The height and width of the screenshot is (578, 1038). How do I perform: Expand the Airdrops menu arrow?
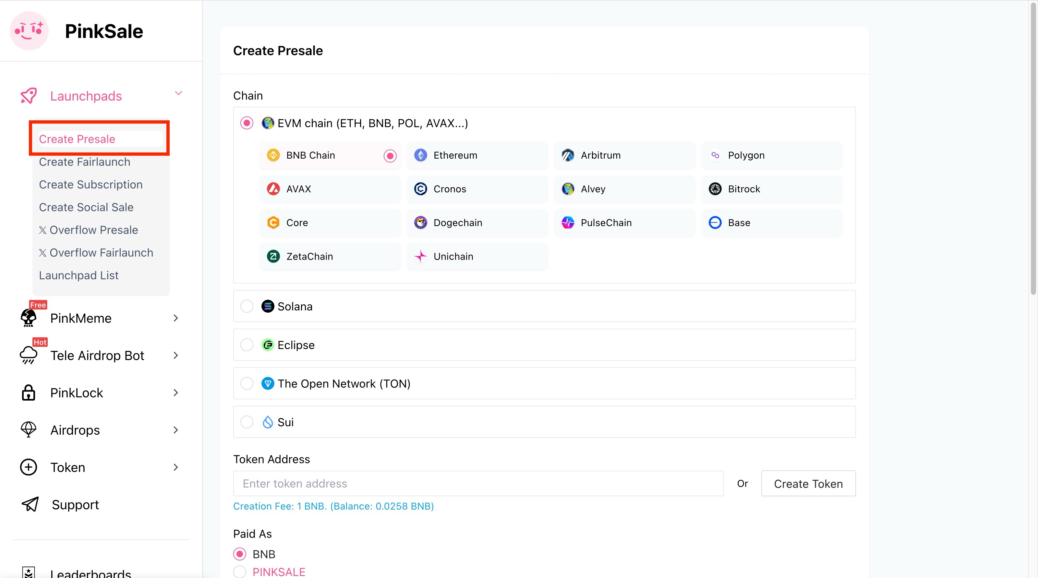coord(176,430)
